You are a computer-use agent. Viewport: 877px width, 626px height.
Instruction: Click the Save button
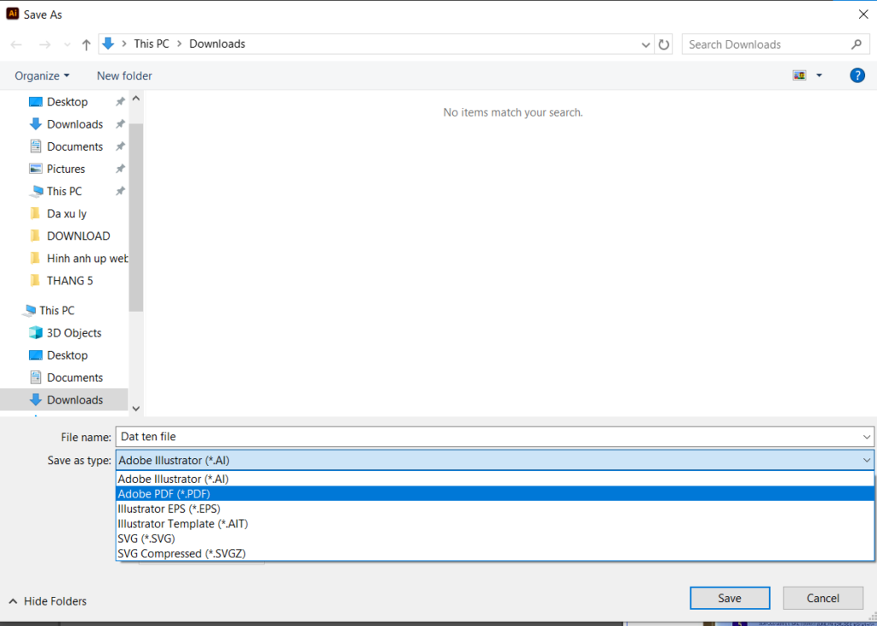(730, 598)
